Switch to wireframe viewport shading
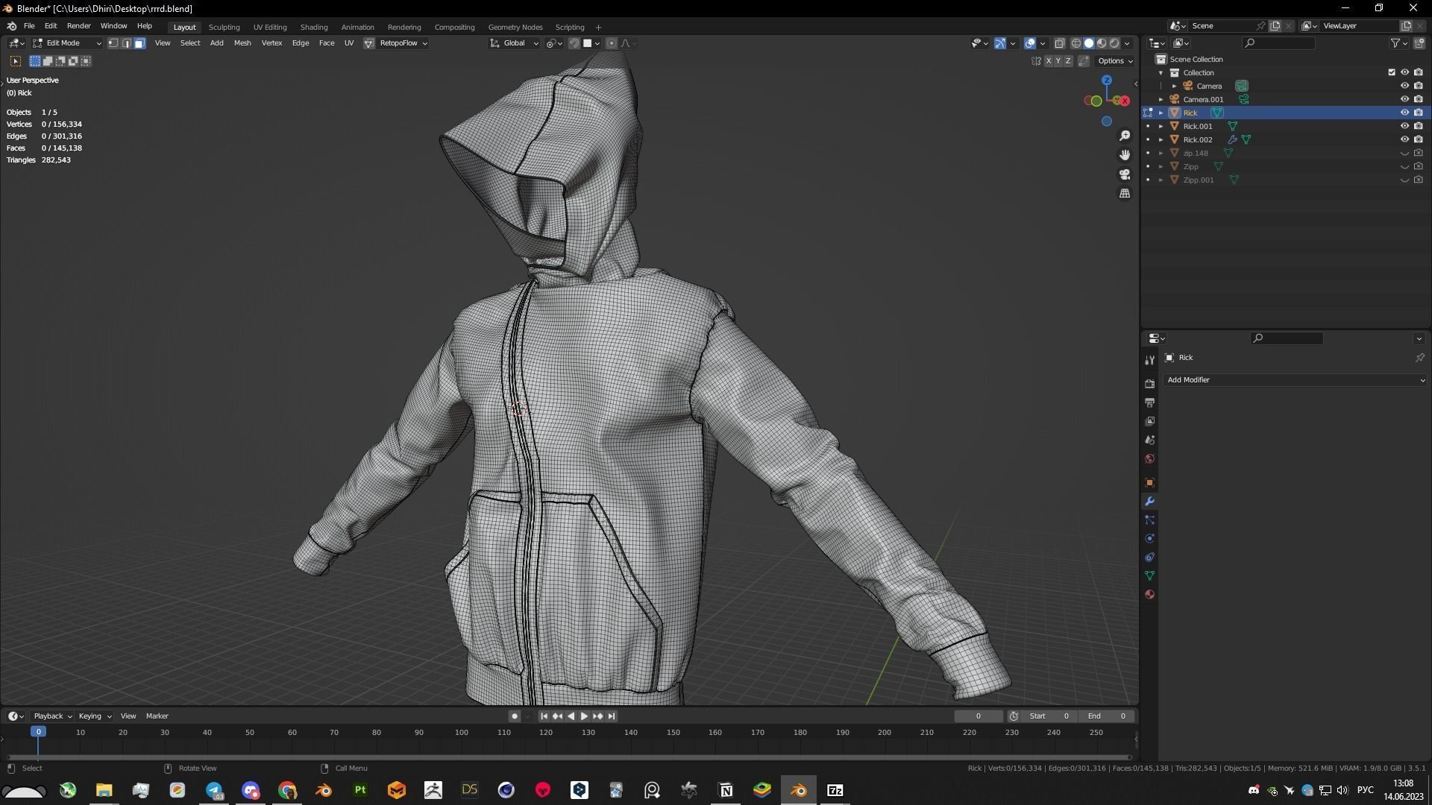1432x805 pixels. 1075,43
